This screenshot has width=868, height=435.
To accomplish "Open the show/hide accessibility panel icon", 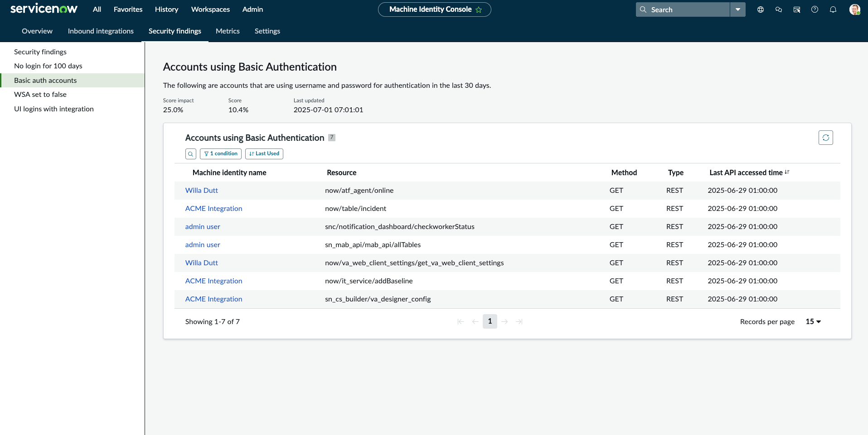I will pyautogui.click(x=797, y=10).
